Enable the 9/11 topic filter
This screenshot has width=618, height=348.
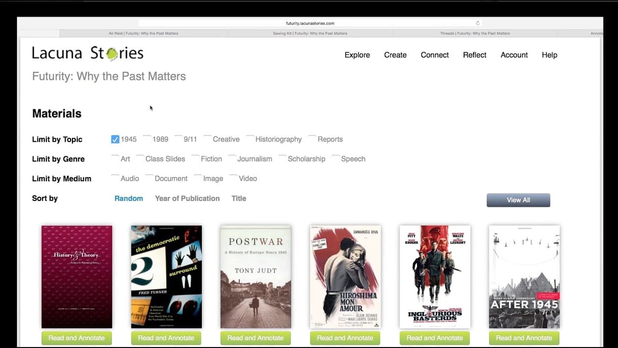click(x=178, y=139)
